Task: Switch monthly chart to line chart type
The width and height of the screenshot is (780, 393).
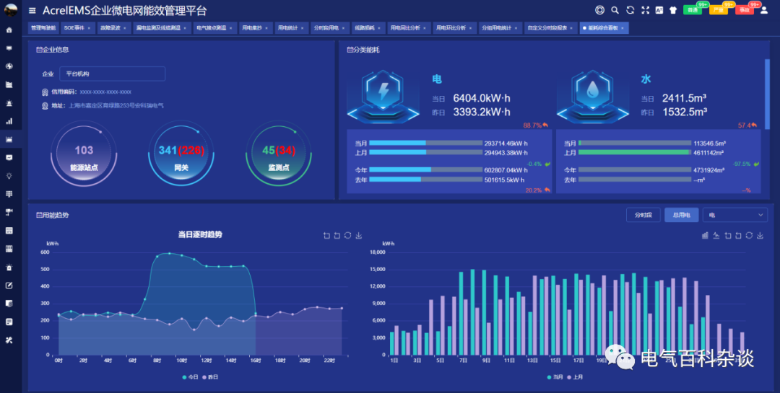Action: 716,236
